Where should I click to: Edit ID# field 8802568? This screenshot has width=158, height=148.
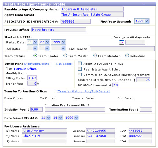[x=140, y=136]
